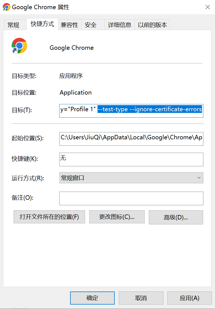Open the 兼容性 tab
The image size is (215, 309).
coord(70,25)
